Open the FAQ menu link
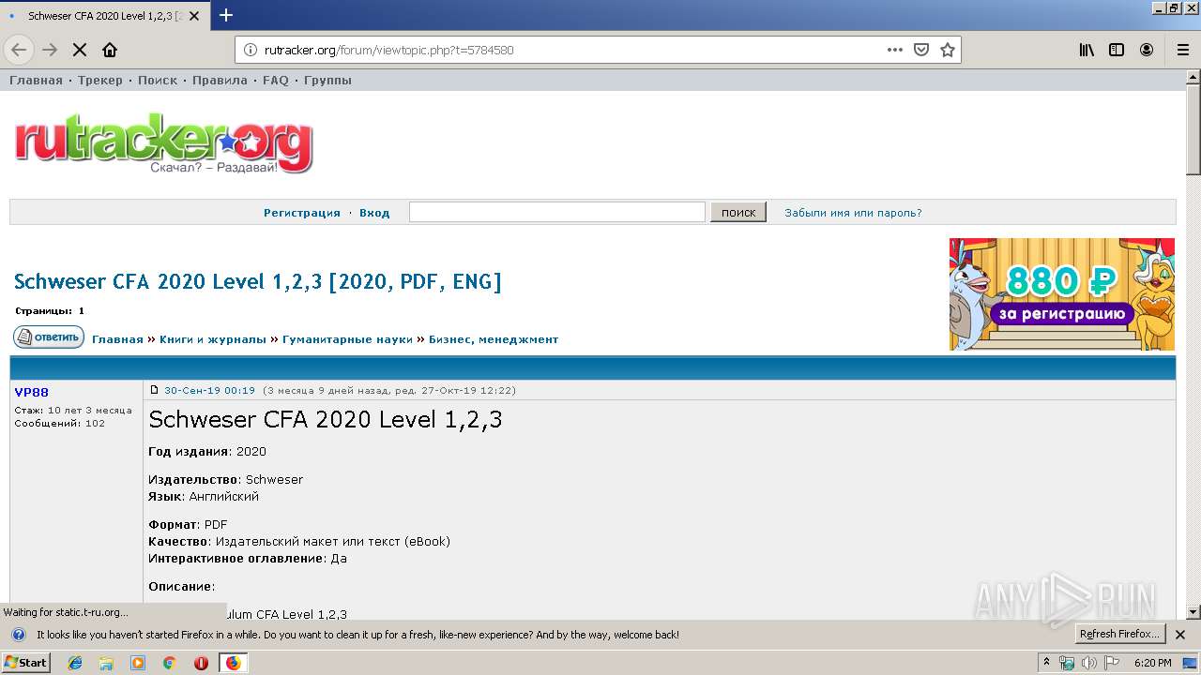This screenshot has width=1201, height=675. click(276, 81)
